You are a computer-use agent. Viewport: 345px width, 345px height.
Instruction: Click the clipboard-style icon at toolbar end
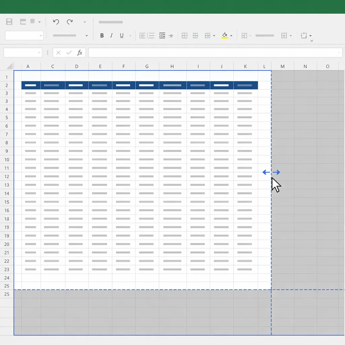point(304,35)
